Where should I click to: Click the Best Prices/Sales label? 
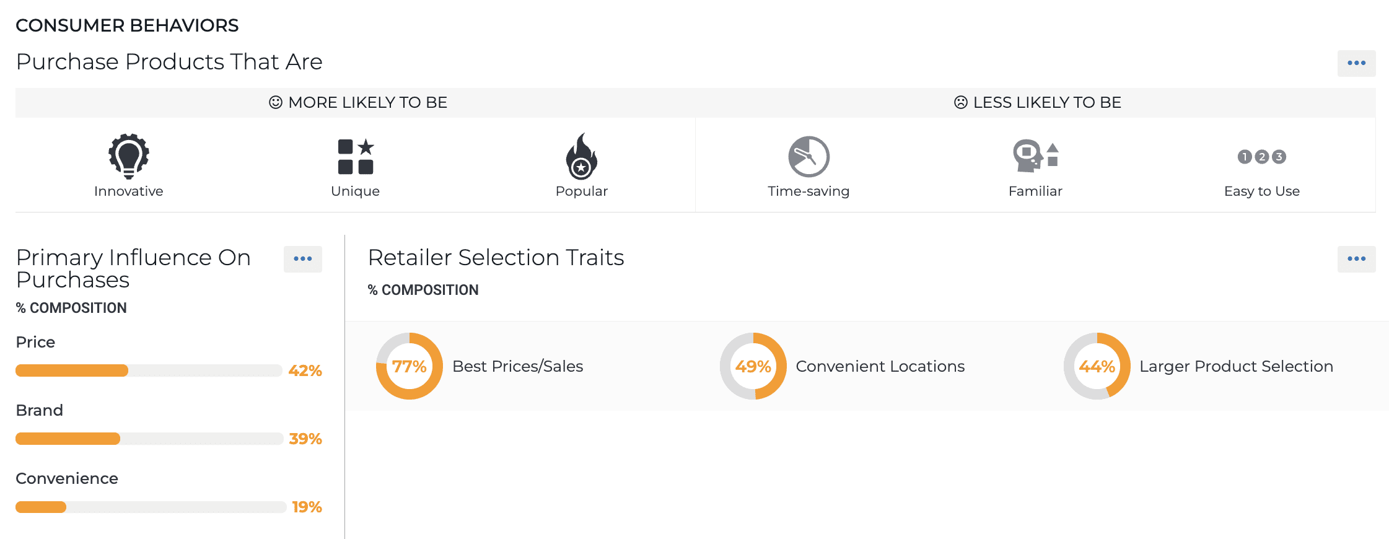coord(518,366)
